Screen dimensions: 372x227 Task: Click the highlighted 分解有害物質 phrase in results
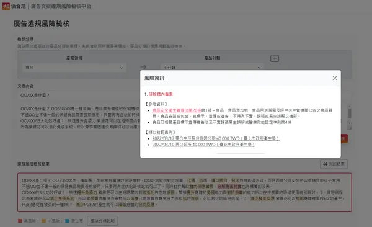click(229, 187)
